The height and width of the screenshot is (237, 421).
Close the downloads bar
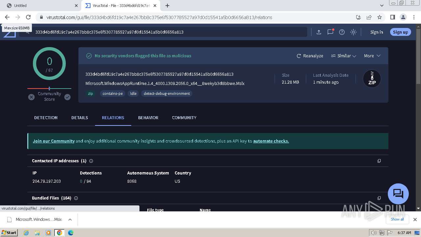pyautogui.click(x=415, y=220)
